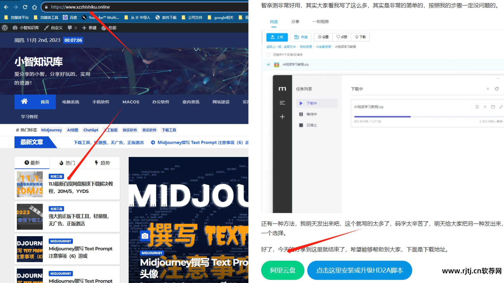
Task: Toggle the select-all files checkbox
Action: [268, 55]
